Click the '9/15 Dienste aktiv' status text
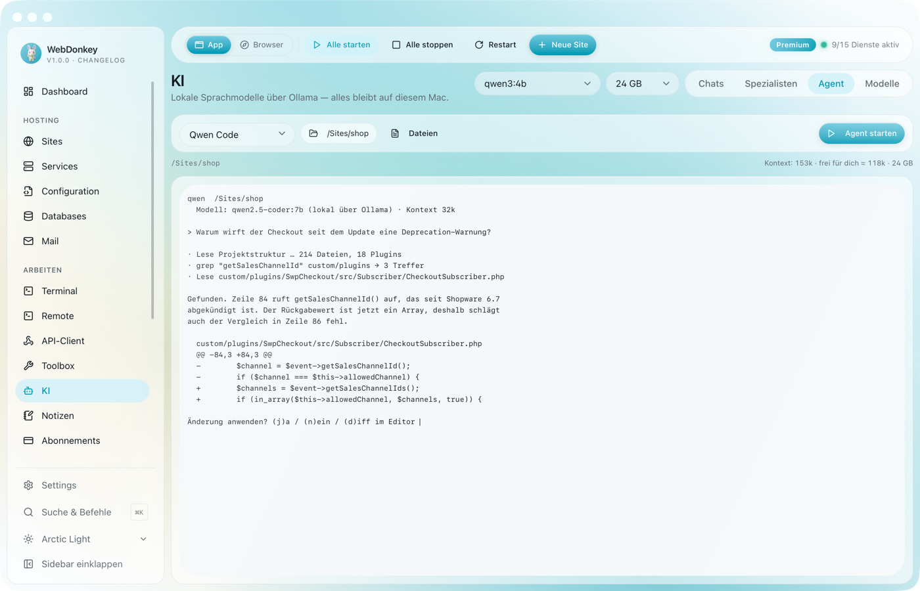Viewport: 920px width, 591px height. 865,45
